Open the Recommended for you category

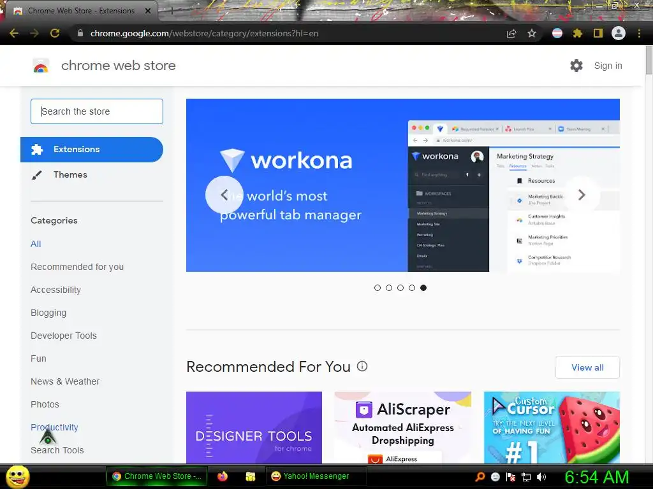77,267
